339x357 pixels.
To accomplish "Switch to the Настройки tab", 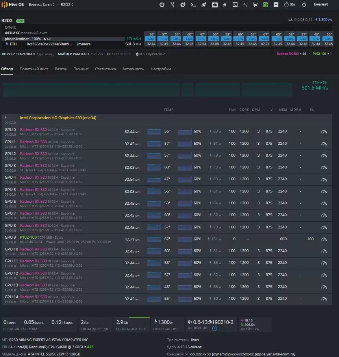I will pyautogui.click(x=161, y=69).
